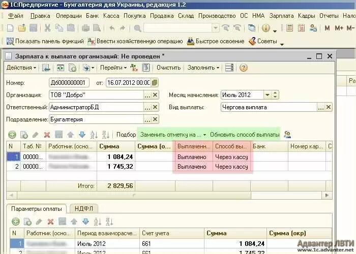Image resolution: width=356 pixels, height=254 pixels.
Task: Open the search field dropdown in main toolbar
Action: 216,28
